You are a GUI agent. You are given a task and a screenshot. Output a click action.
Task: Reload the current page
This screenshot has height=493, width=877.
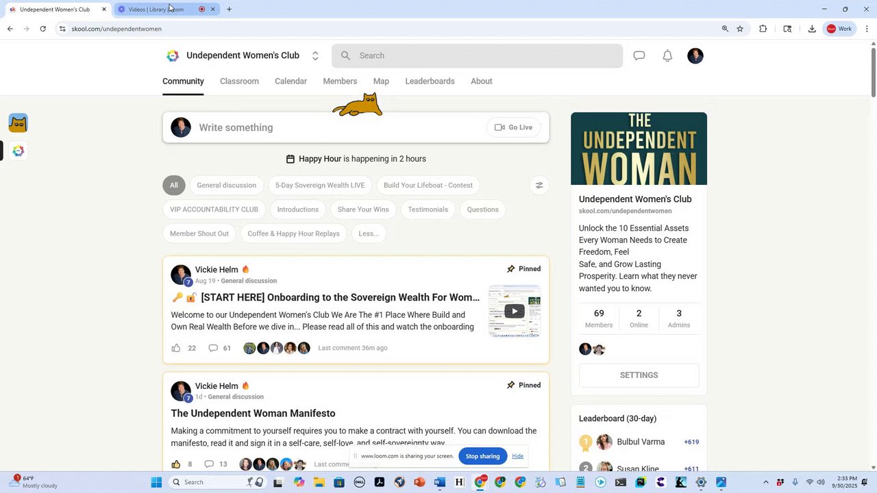point(42,29)
